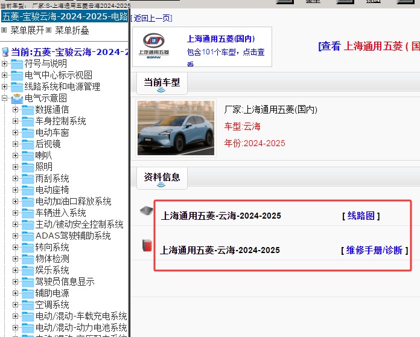Click the 后视镜 folder icon
This screenshot has width=420, height=337.
point(28,144)
